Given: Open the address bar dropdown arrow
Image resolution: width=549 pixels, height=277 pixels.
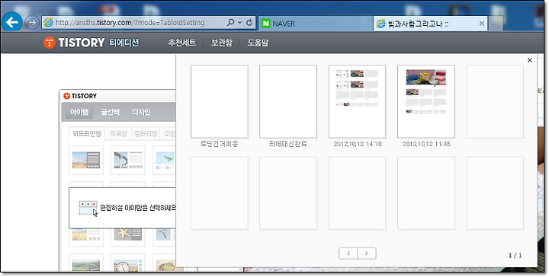Looking at the screenshot, I should [240, 22].
